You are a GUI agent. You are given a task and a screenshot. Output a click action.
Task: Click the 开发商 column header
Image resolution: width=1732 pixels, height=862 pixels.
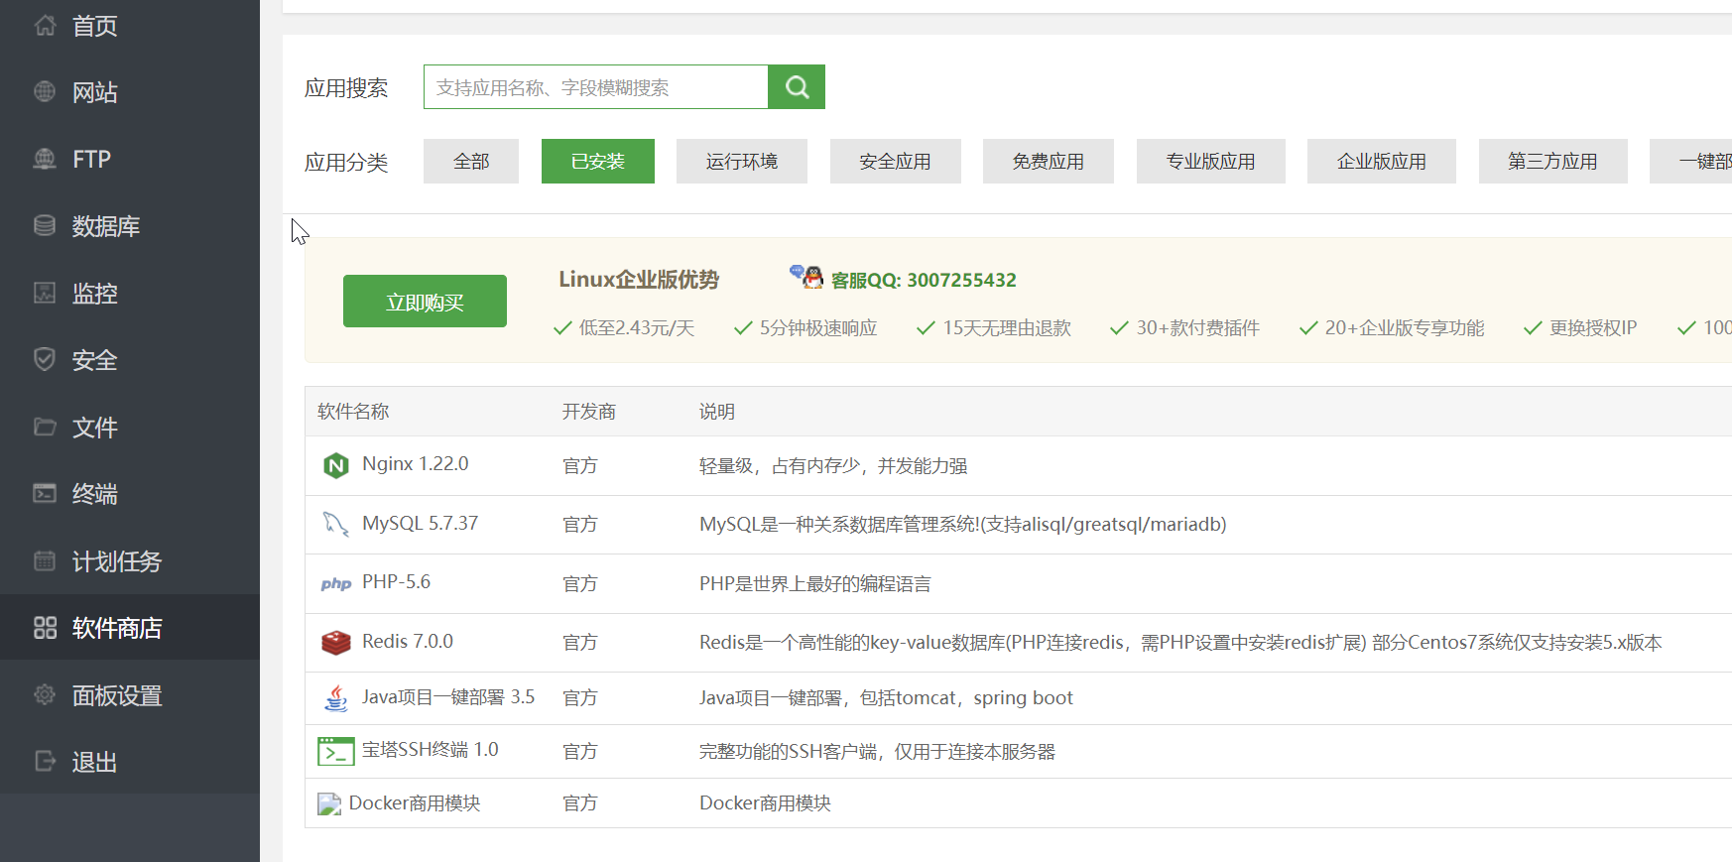[x=589, y=412]
